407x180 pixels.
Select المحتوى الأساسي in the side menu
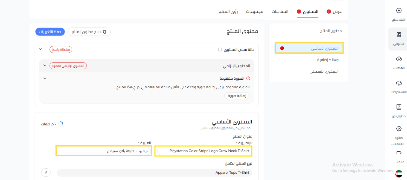309,48
